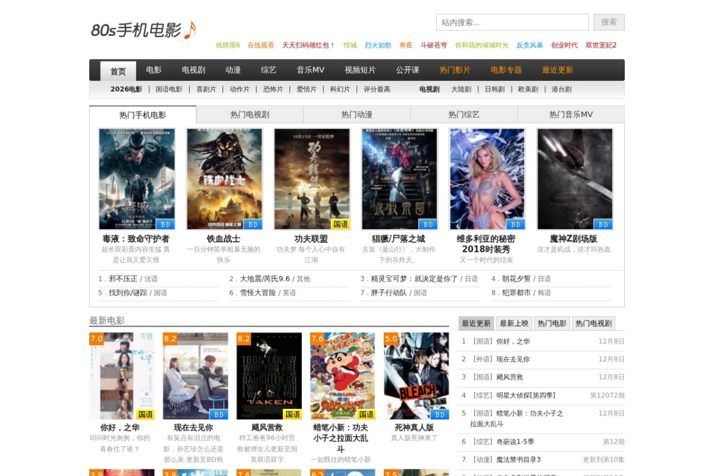Image resolution: width=714 pixels, height=476 pixels.
Task: Open the 烈火如歌 top link
Action: [x=378, y=45]
